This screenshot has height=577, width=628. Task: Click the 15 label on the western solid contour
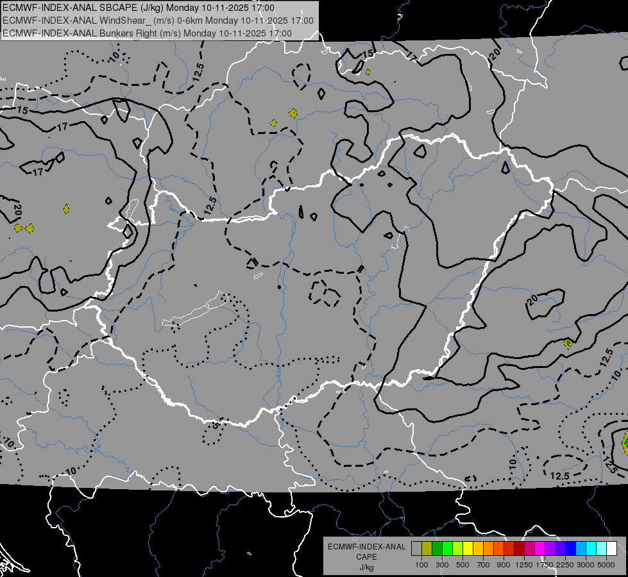[22, 110]
